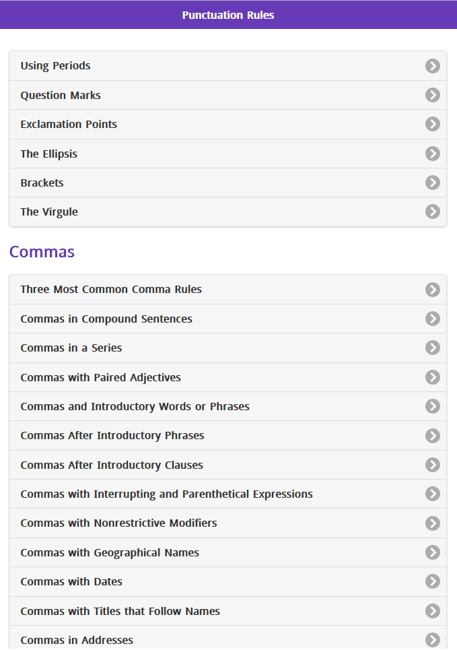Tap chevron icon beside Commas with Dates
Screen dimensions: 457x650
coord(433,581)
